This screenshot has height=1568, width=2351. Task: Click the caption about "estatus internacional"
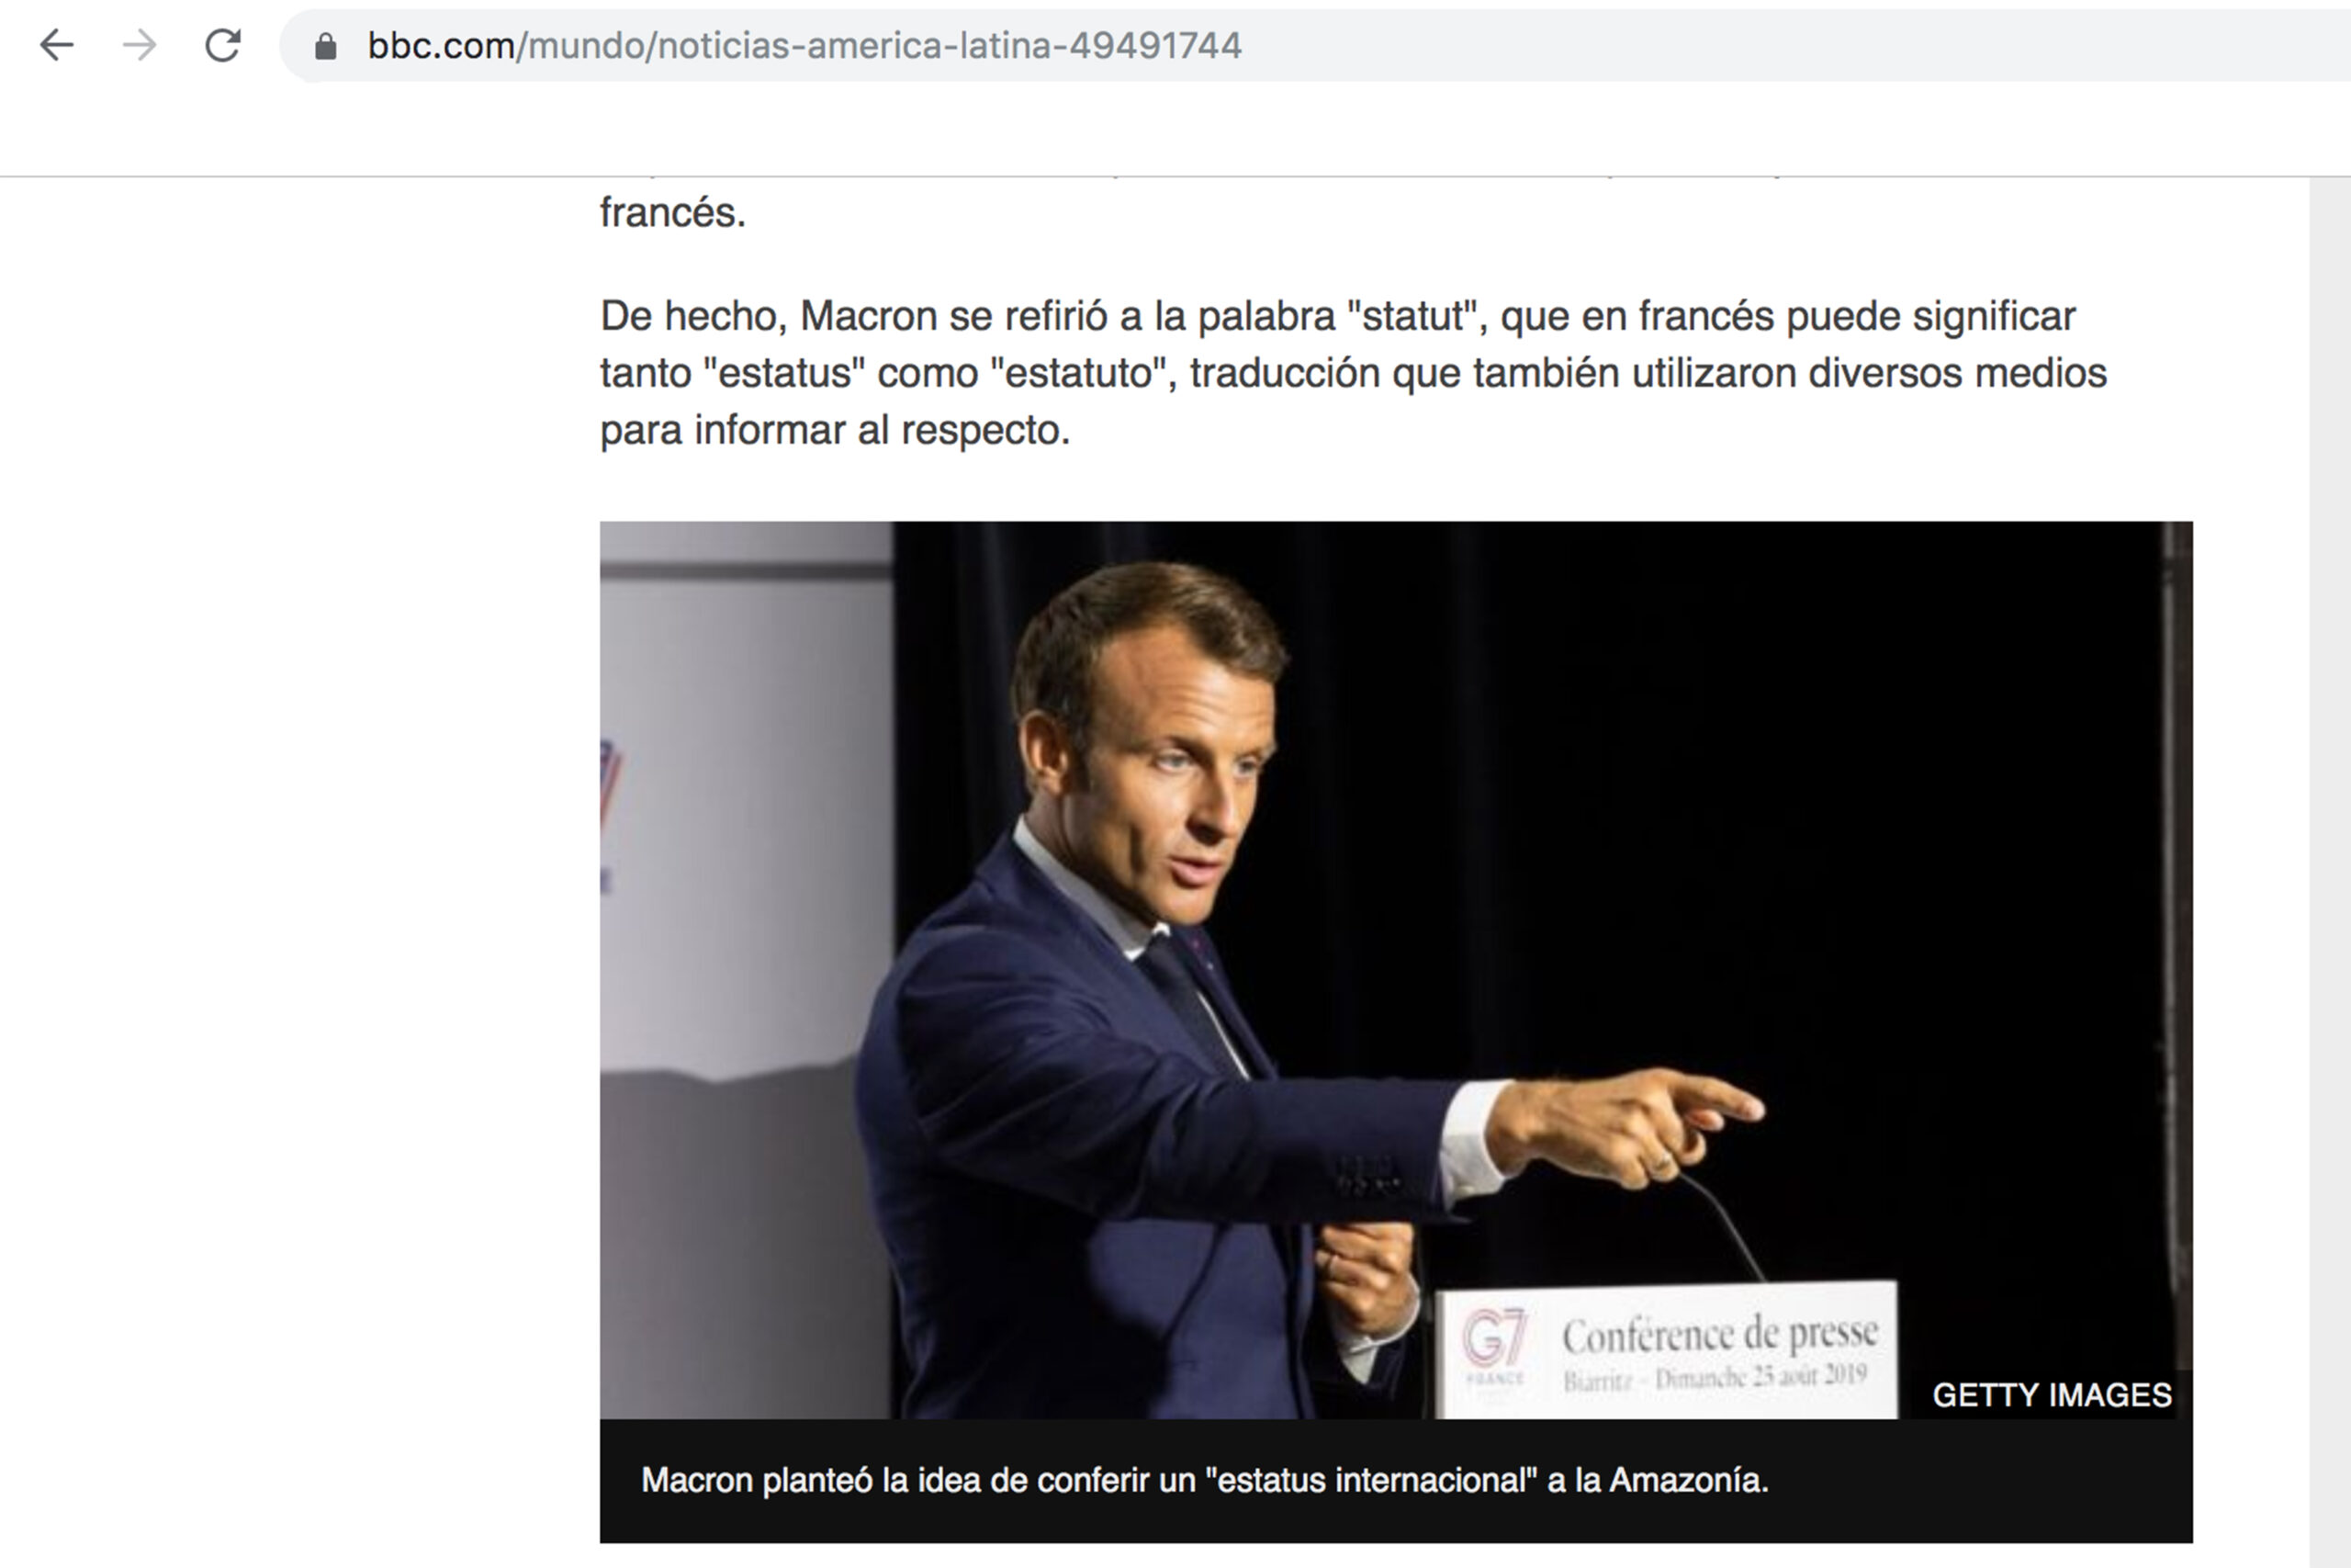(1205, 1480)
